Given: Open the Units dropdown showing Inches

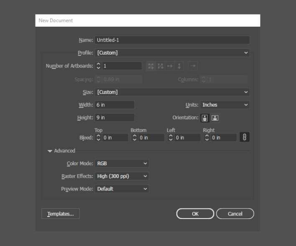Looking at the screenshot, I should (225, 105).
